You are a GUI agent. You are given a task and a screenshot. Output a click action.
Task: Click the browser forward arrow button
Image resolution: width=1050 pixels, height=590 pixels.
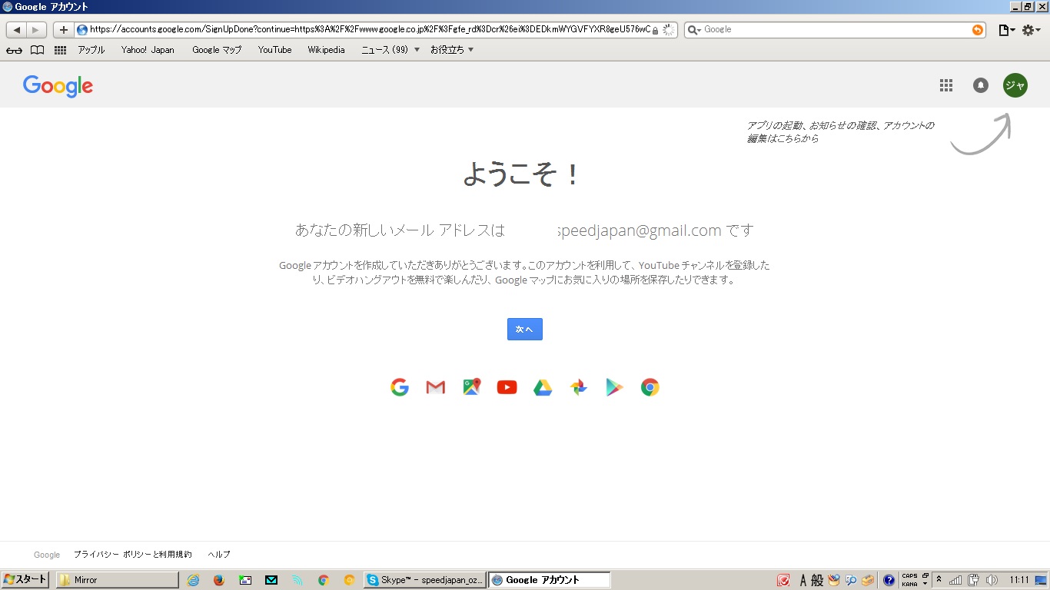tap(36, 30)
